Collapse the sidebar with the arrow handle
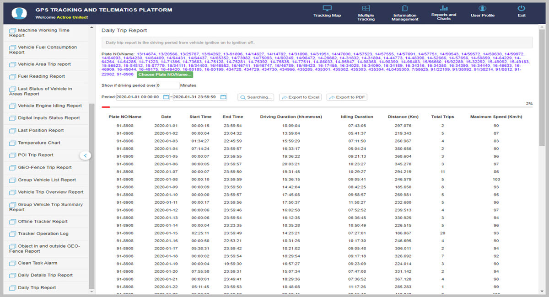Viewport: 549px width, 297px height. (x=86, y=155)
